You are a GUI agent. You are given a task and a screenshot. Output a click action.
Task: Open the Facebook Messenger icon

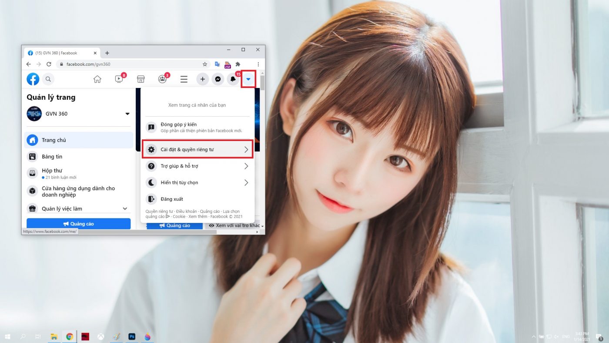(218, 79)
